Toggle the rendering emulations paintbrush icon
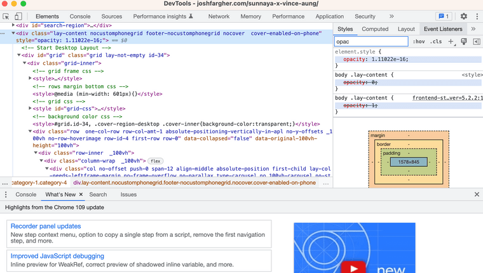This screenshot has width=483, height=273. pos(464,41)
